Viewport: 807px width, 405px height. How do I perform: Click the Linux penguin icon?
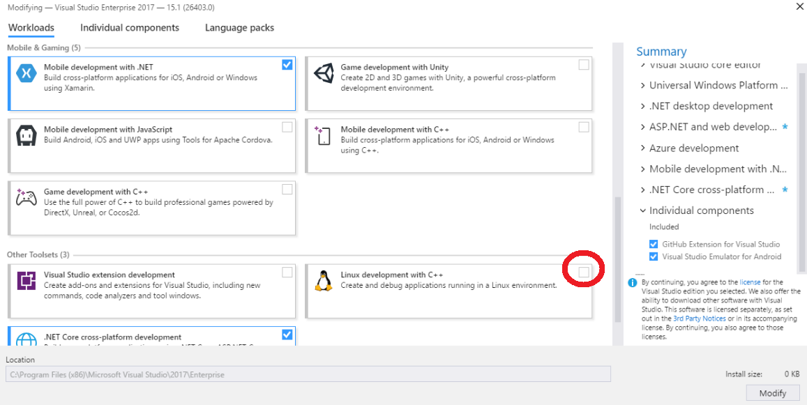[323, 280]
